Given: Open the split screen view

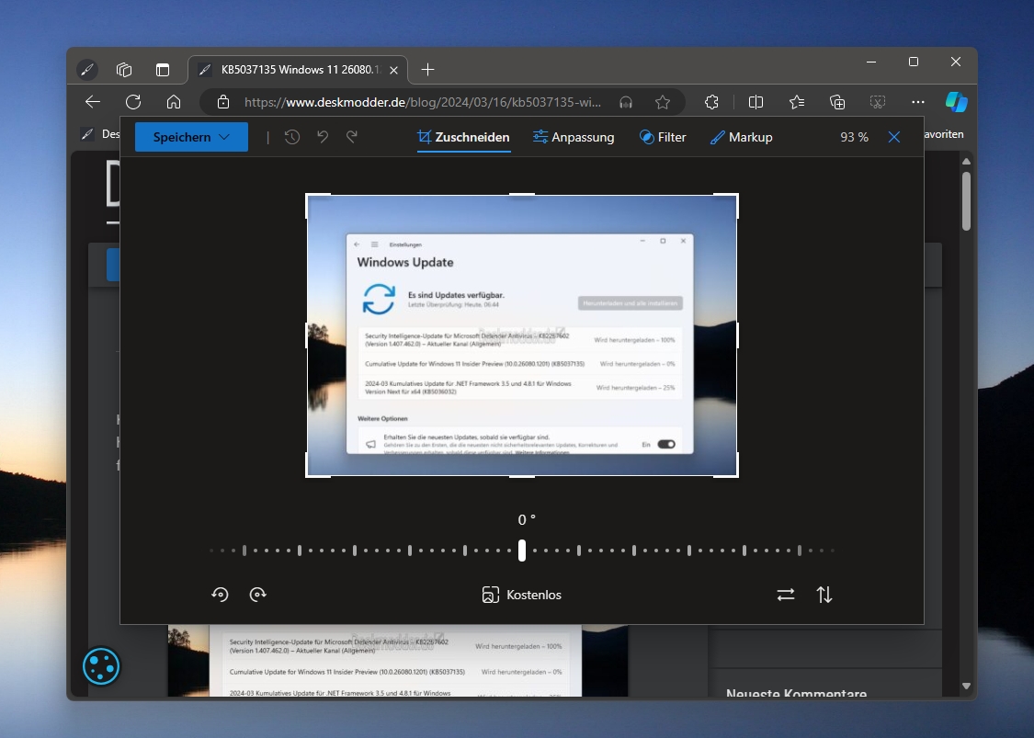Looking at the screenshot, I should 756,102.
